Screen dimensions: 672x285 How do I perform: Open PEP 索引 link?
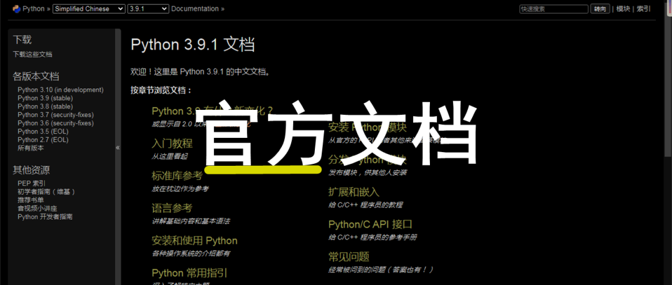(31, 183)
